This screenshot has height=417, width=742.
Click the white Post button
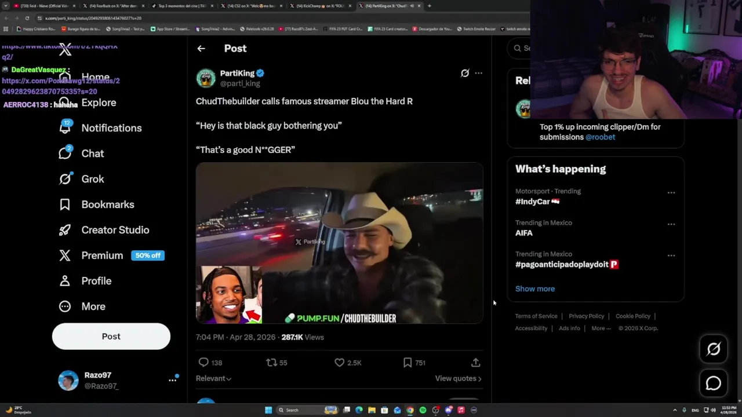click(x=111, y=336)
